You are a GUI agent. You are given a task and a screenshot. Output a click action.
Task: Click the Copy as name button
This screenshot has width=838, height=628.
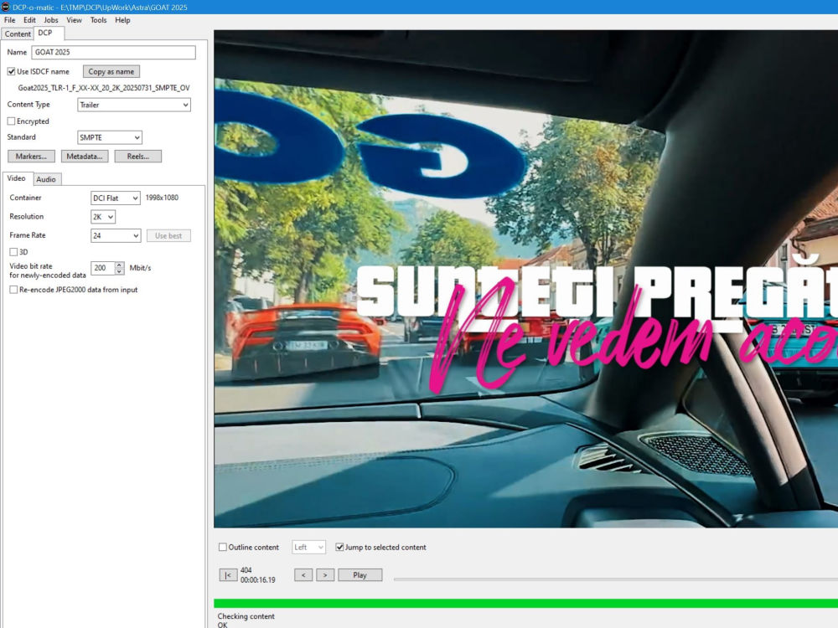pyautogui.click(x=111, y=71)
